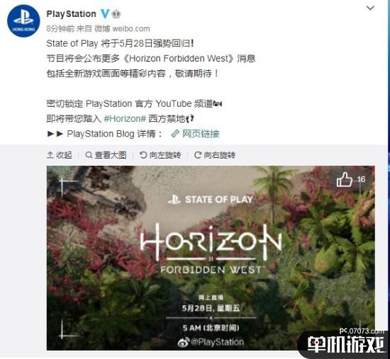Image resolution: width=390 pixels, height=359 pixels.
Task: View full-size image via 查看大图
Action: tap(106, 155)
